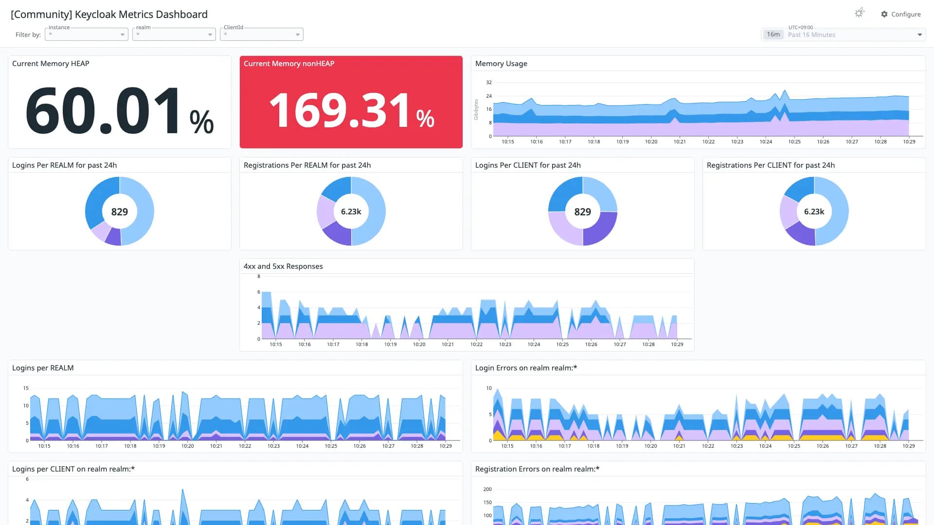Click the Gibibytes axis label on Memory Usage
Image resolution: width=934 pixels, height=525 pixels.
click(476, 109)
